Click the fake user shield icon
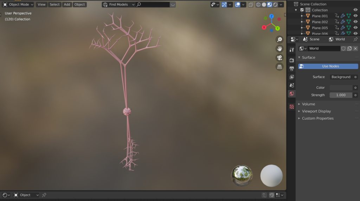Screen dimensions: 360x201 343,48
